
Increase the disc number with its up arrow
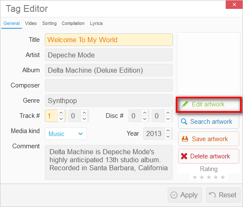tap(145, 113)
